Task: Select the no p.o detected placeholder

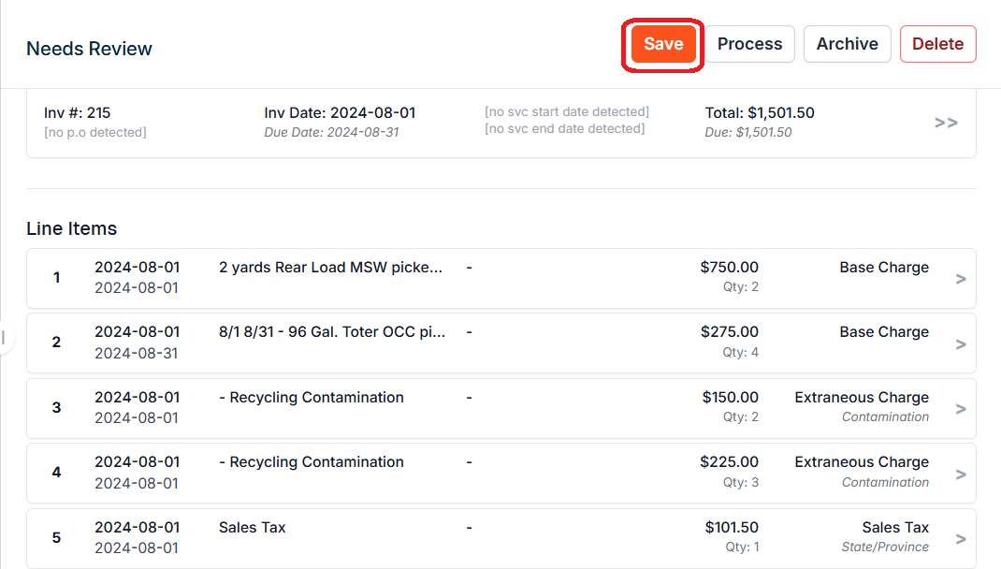Action: [x=94, y=133]
